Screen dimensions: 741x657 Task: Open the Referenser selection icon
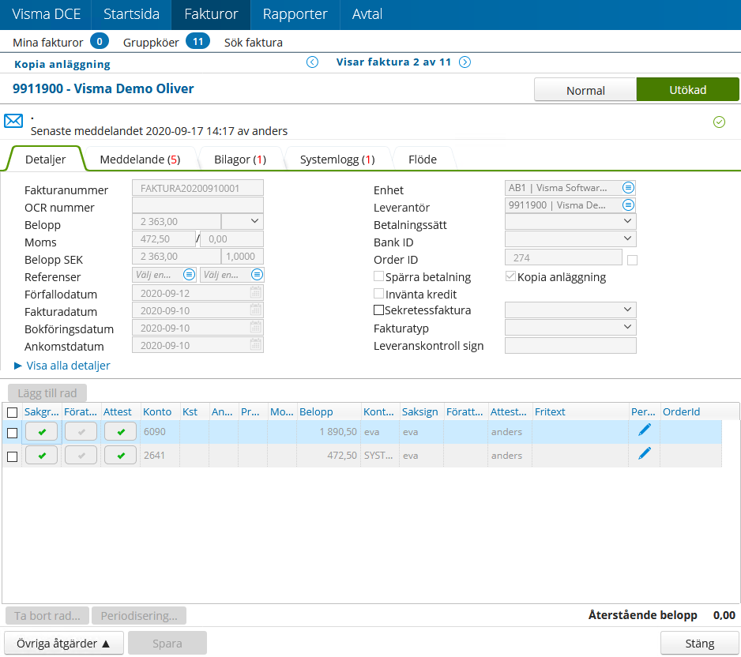[x=190, y=273]
